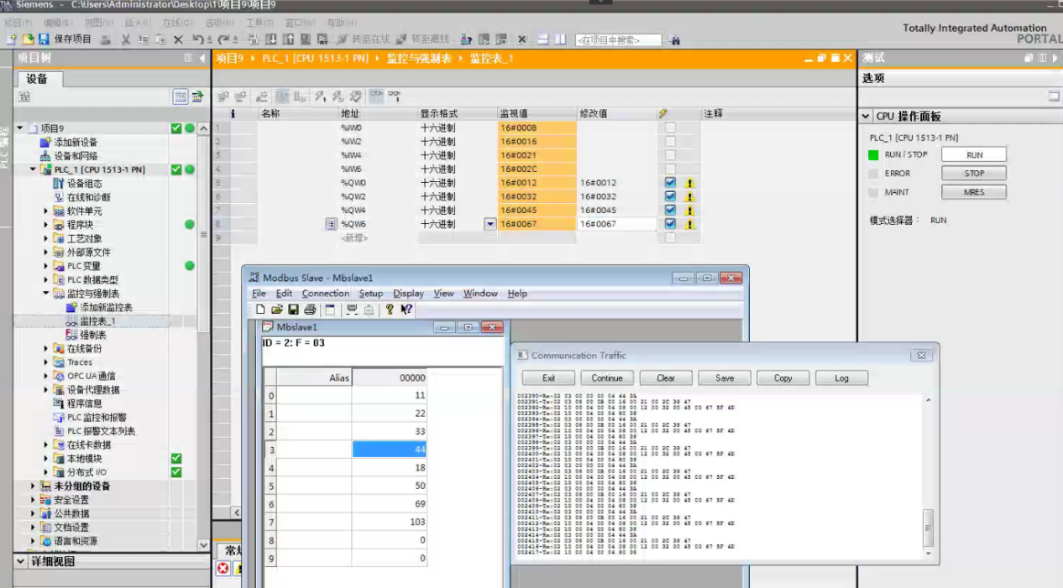Screen dimensions: 1063x588
Task: Click the Connect icon in Modbus Slave toolbar
Action: (x=352, y=310)
